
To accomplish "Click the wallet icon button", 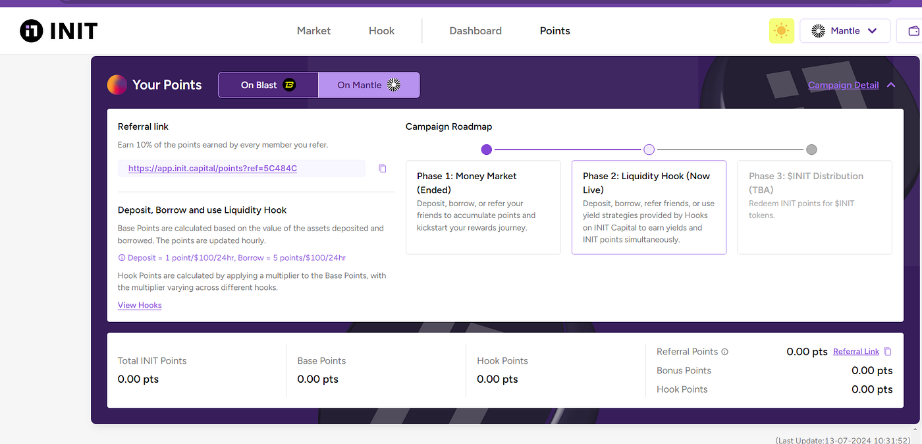I will (x=913, y=31).
